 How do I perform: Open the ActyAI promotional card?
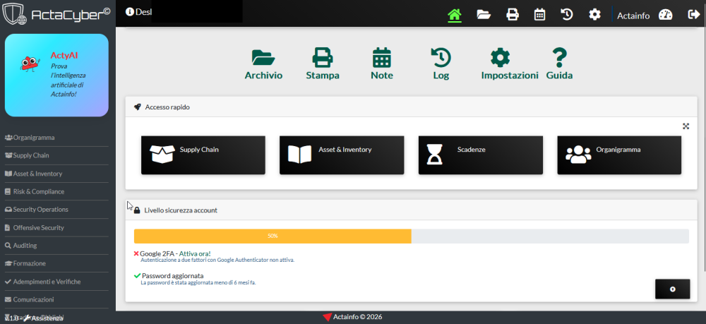click(56, 75)
